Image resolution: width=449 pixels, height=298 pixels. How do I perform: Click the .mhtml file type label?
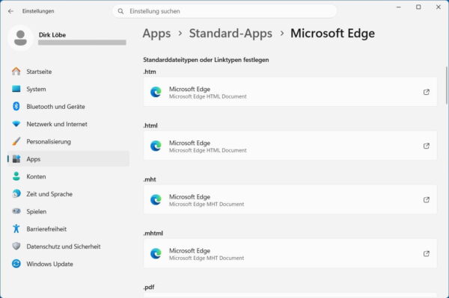(153, 233)
